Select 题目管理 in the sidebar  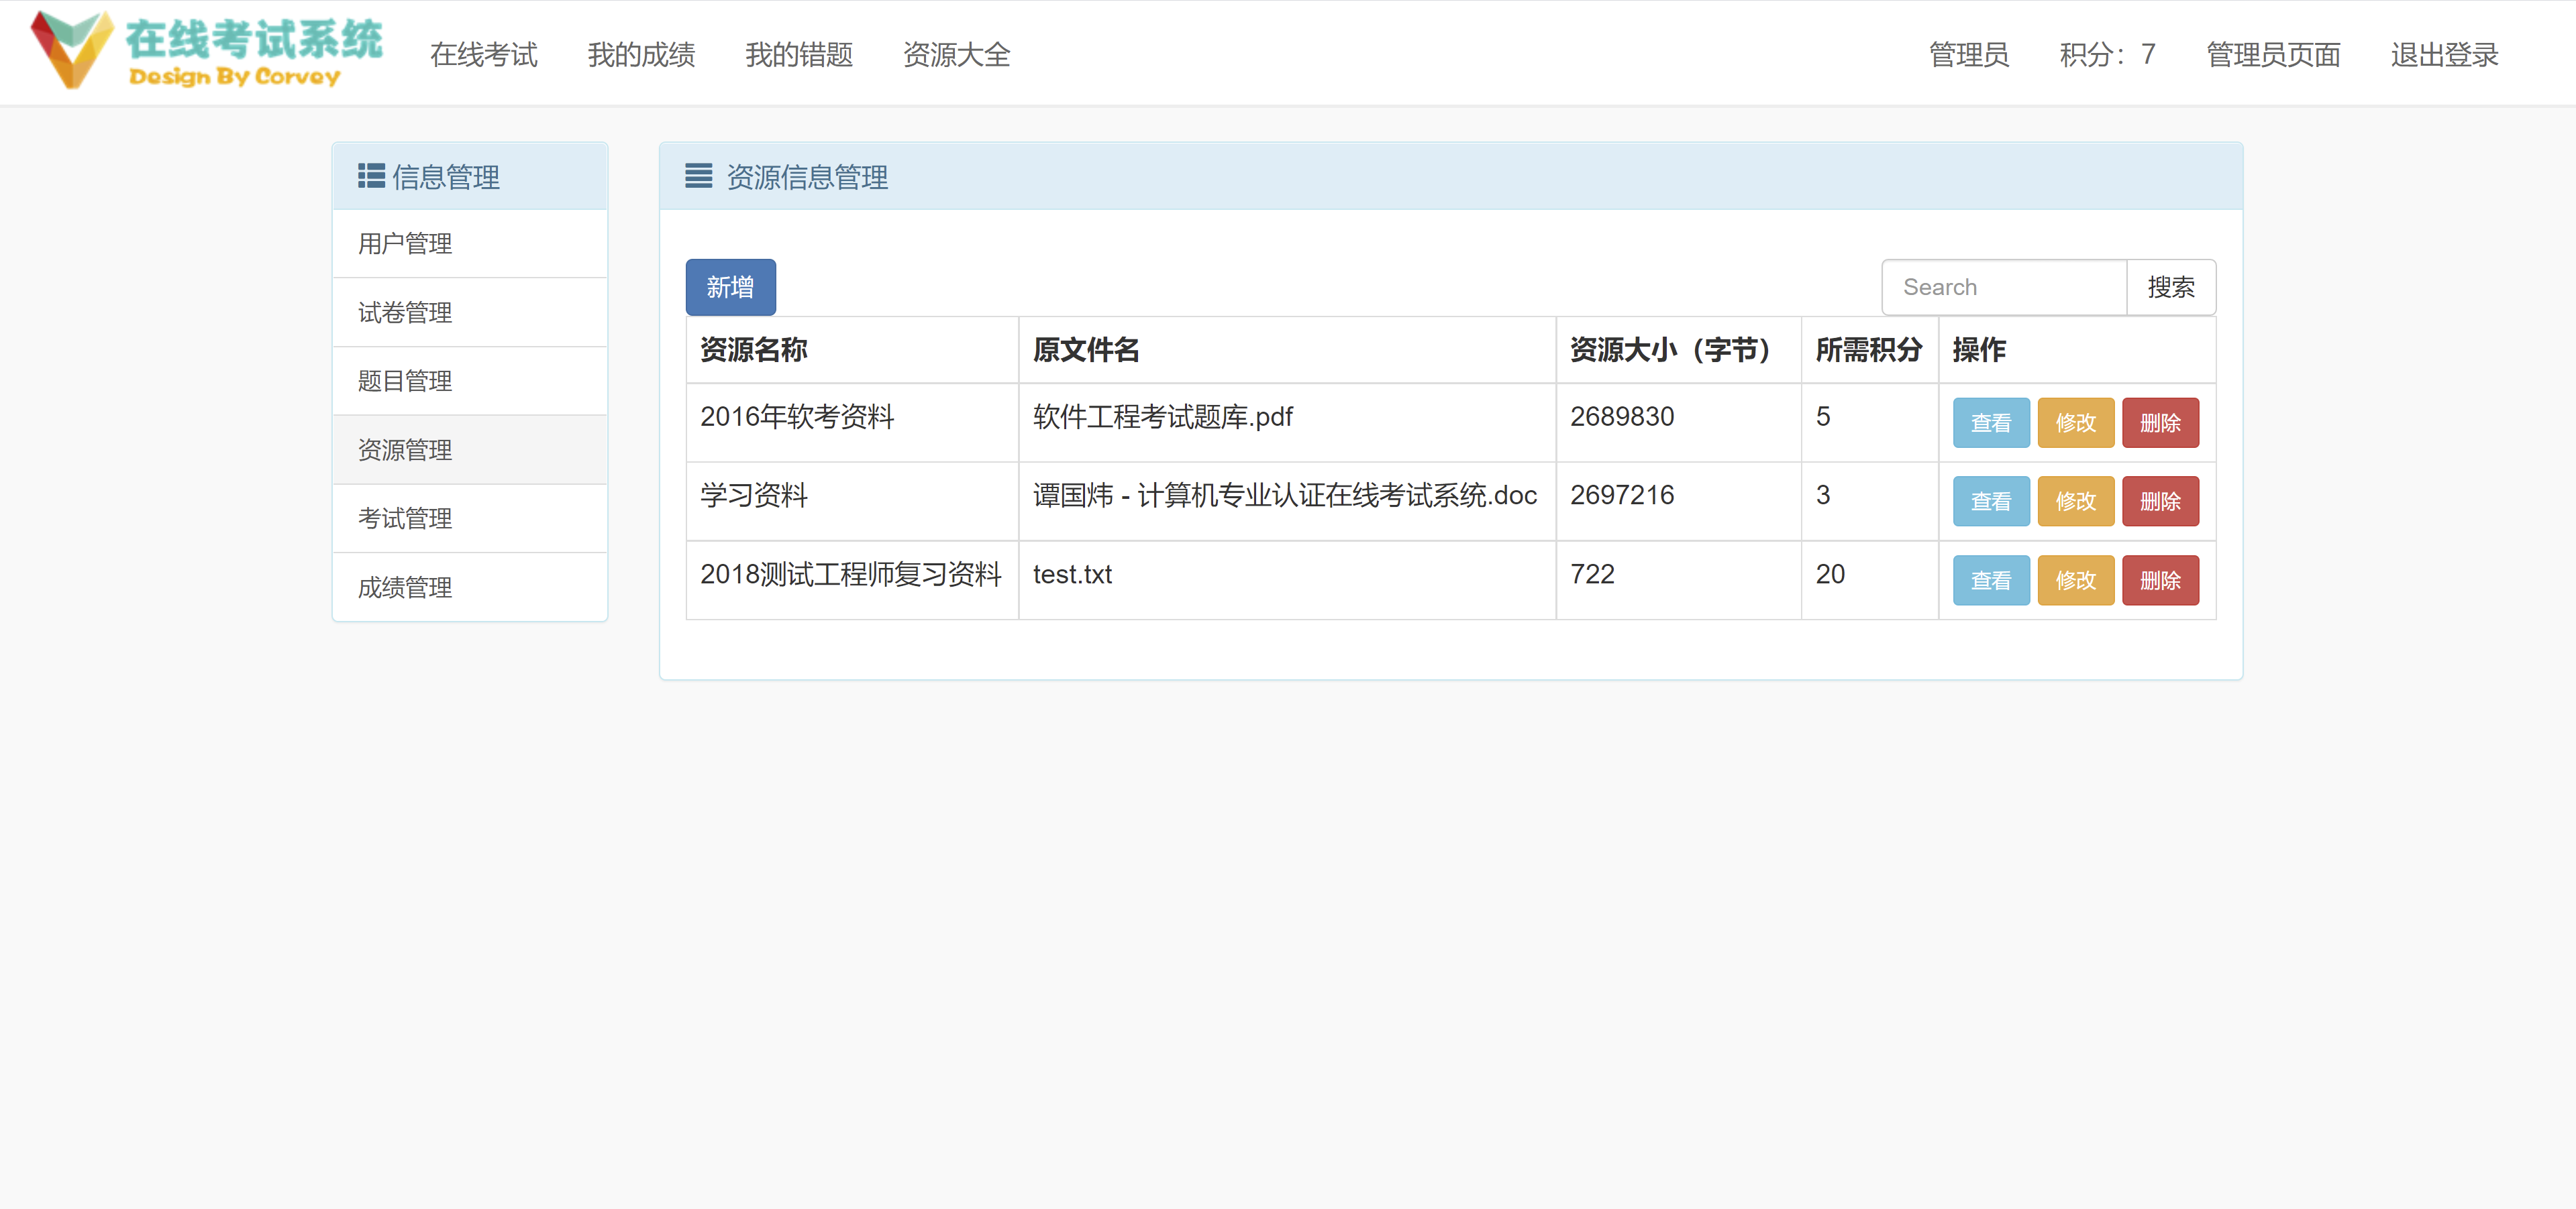click(404, 381)
